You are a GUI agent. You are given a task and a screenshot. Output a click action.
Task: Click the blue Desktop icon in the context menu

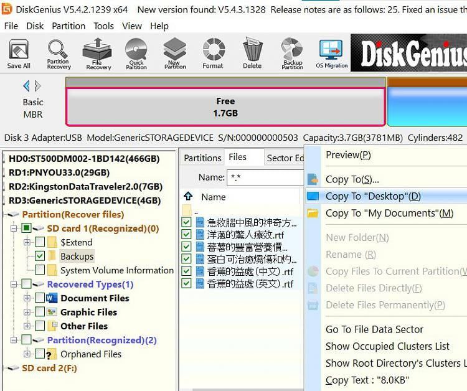(x=313, y=196)
